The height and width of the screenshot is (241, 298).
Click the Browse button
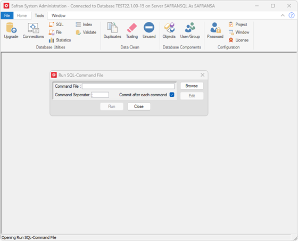coord(192,86)
